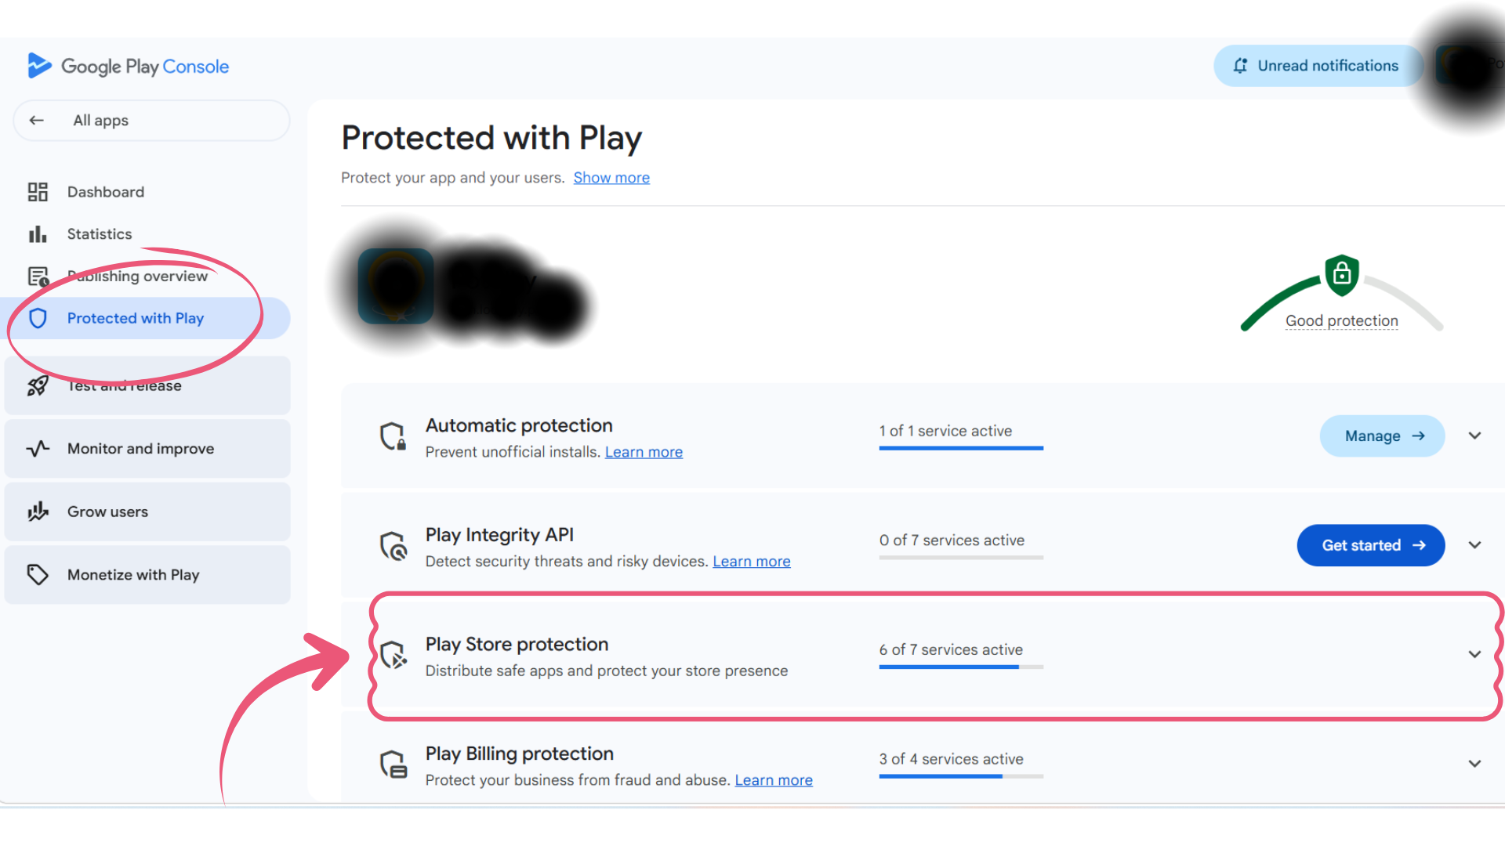Viewport: 1505px width, 846px height.
Task: Click the Google Play Console logo
Action: [x=129, y=67]
